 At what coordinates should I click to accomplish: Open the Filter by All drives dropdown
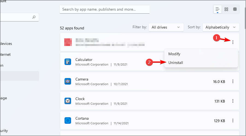[x=166, y=27]
